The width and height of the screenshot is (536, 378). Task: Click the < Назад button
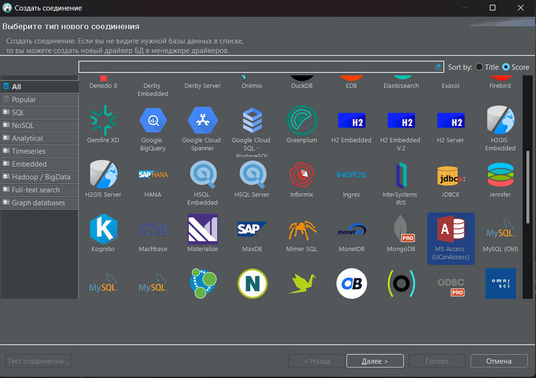[317, 361]
